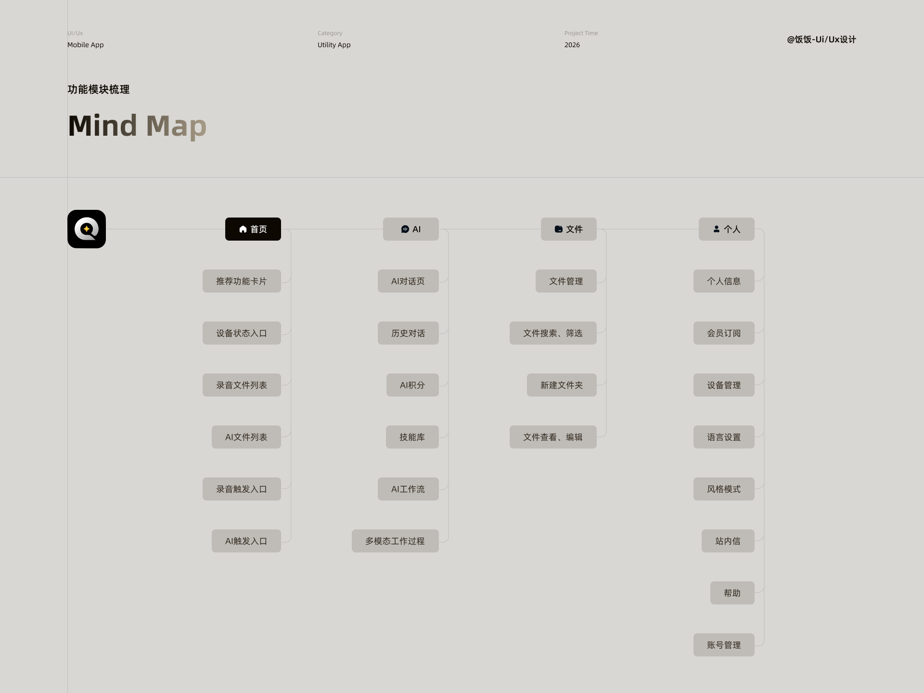Click the 录音触发入口 node

tap(242, 489)
